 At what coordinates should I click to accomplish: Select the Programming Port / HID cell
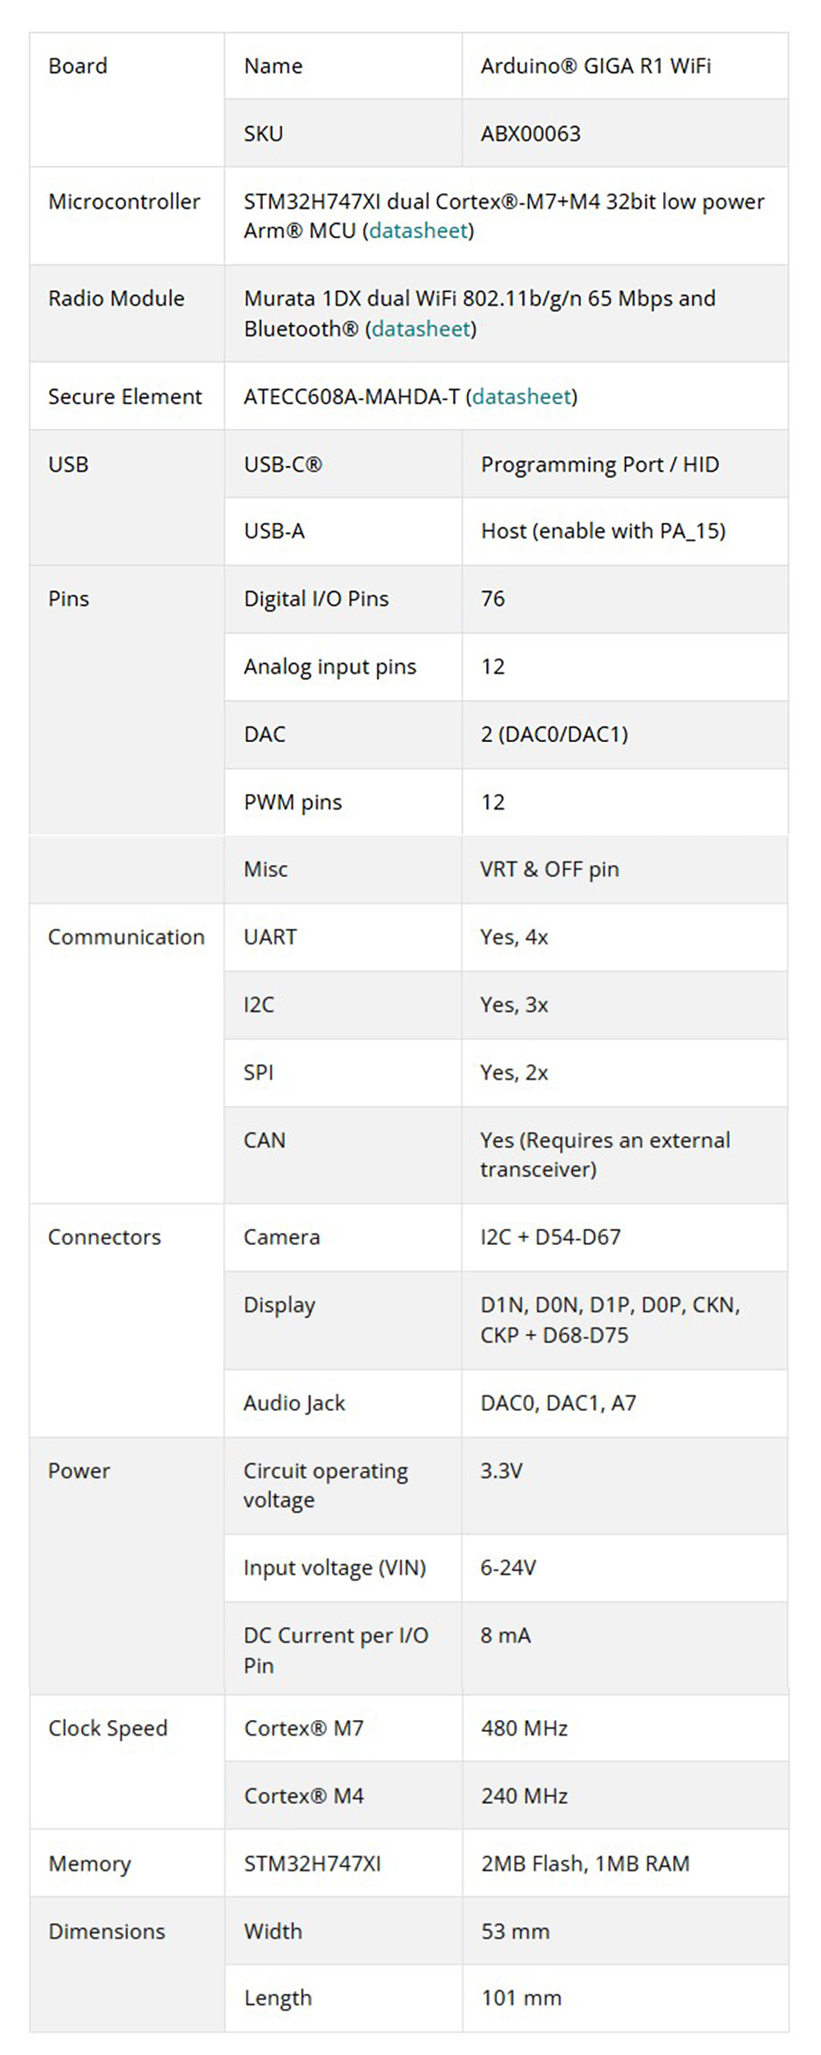pos(599,464)
